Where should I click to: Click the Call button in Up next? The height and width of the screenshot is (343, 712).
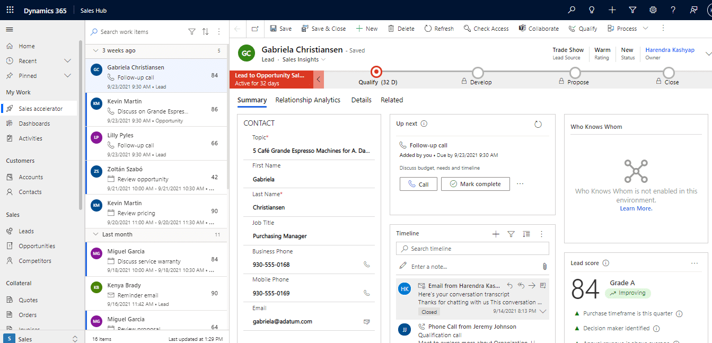point(418,184)
